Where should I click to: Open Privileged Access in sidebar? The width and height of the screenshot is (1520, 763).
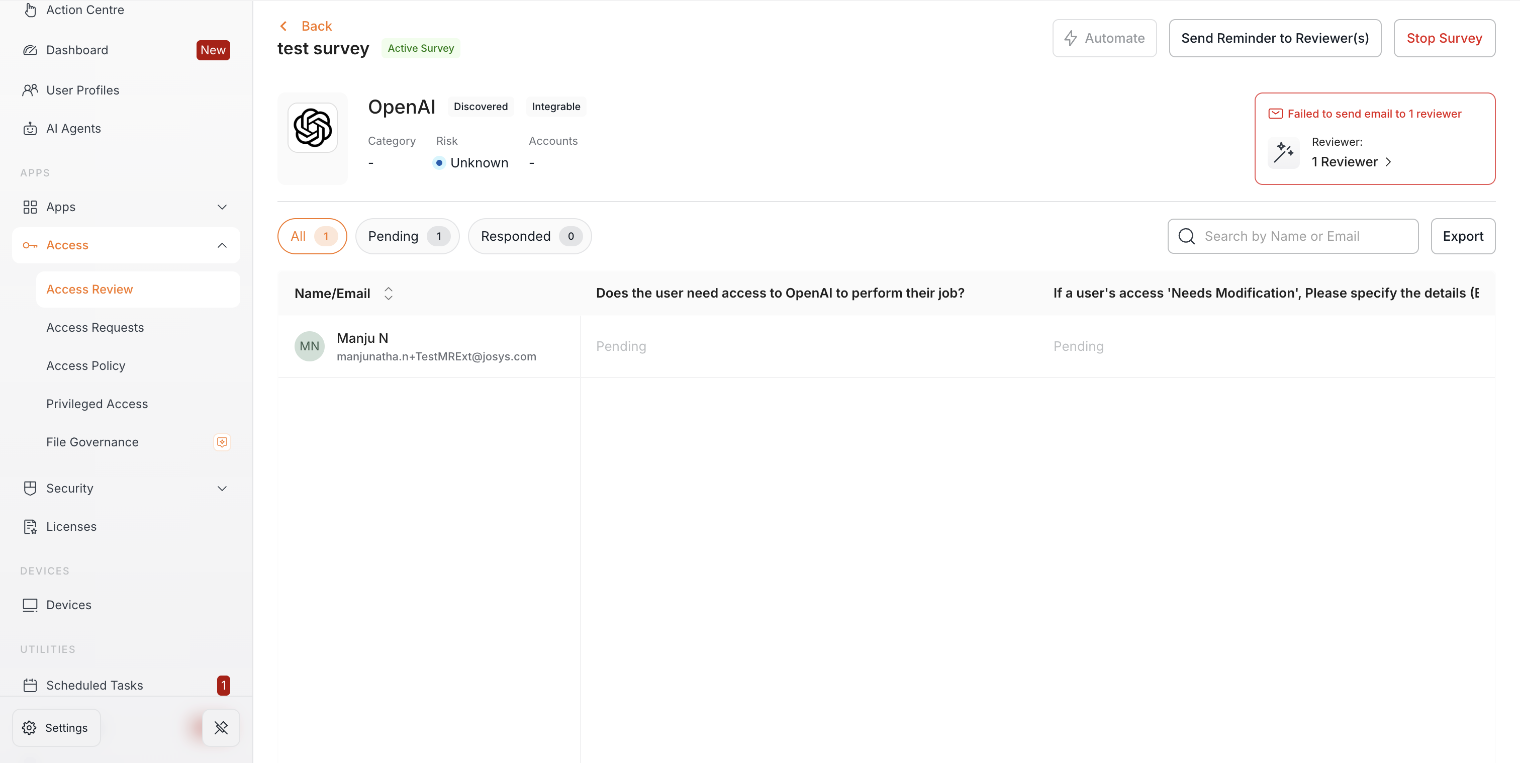click(x=97, y=404)
